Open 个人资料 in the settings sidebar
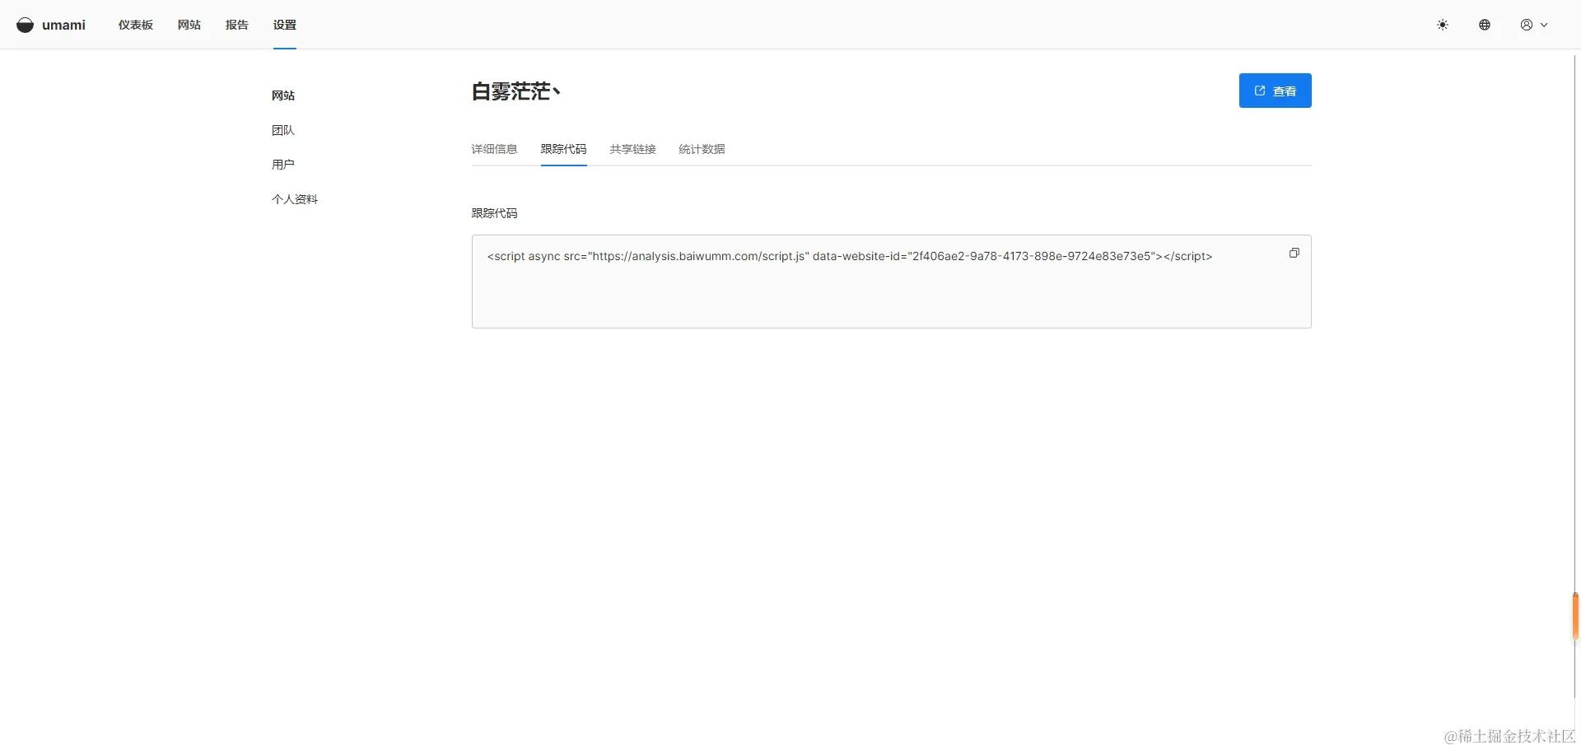The width and height of the screenshot is (1581, 750). click(295, 199)
